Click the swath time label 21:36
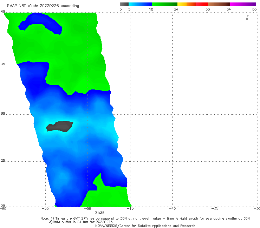260x228 pixels. pyautogui.click(x=99, y=213)
